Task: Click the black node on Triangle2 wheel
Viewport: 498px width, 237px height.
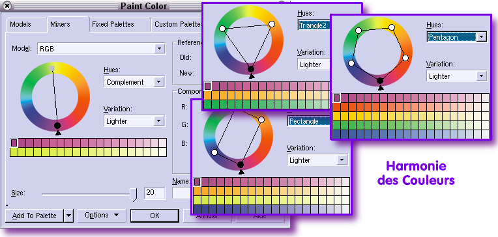Action: point(251,68)
